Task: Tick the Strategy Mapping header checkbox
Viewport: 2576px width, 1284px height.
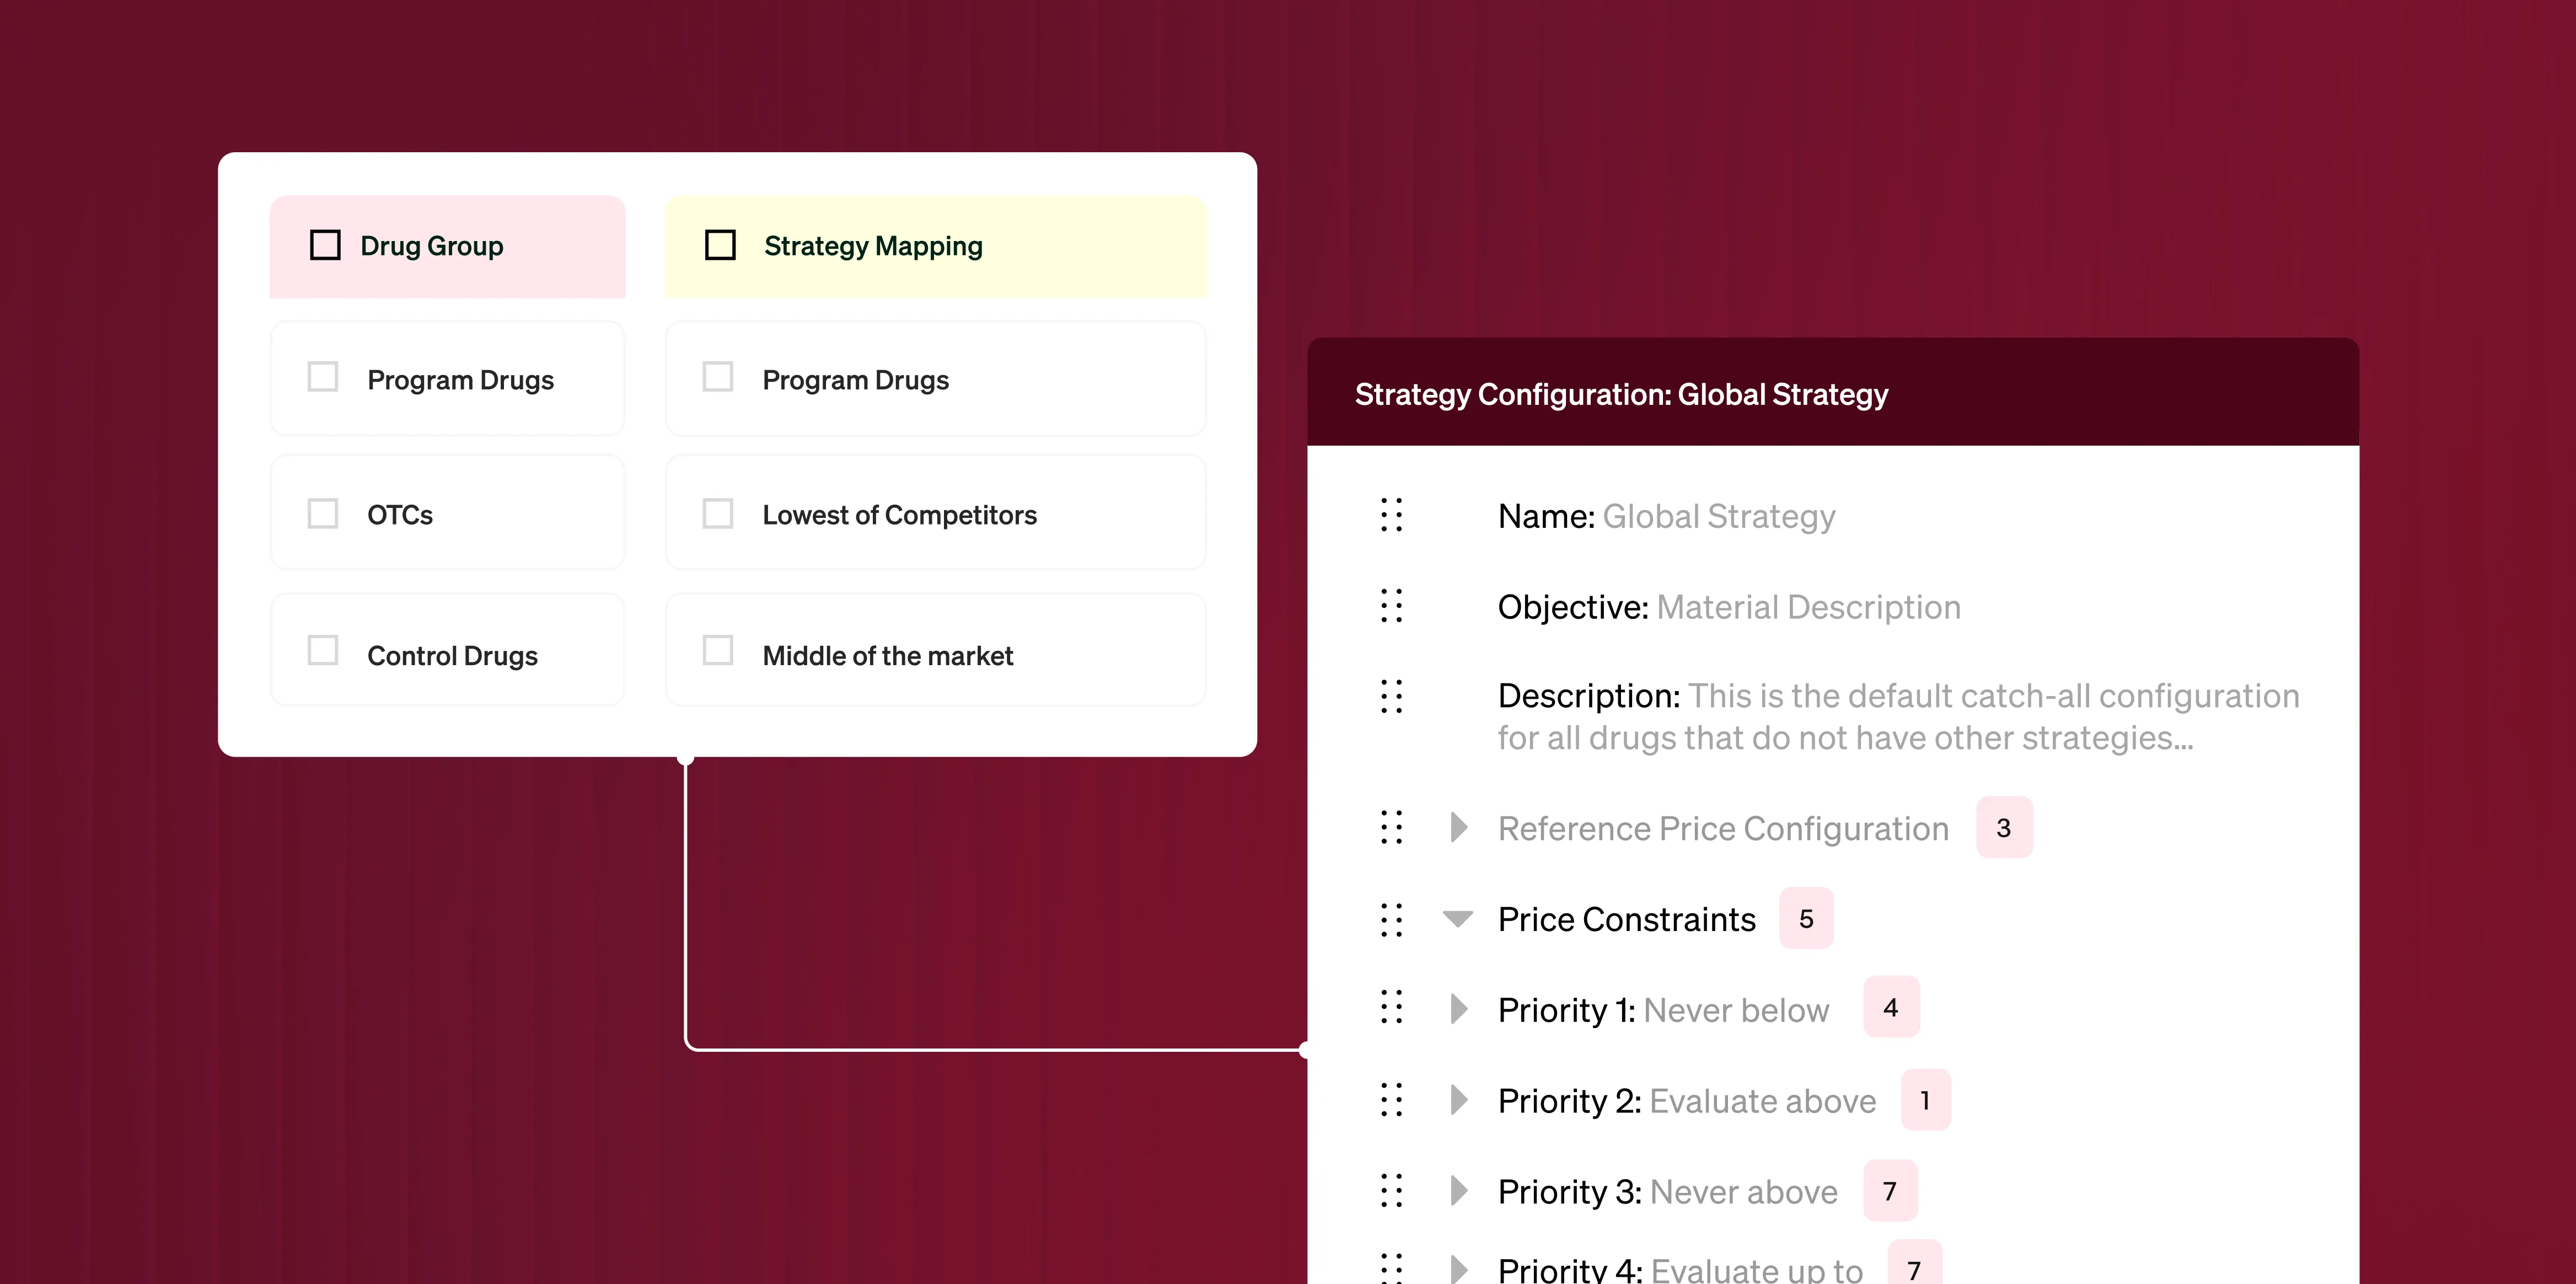Action: coord(720,245)
